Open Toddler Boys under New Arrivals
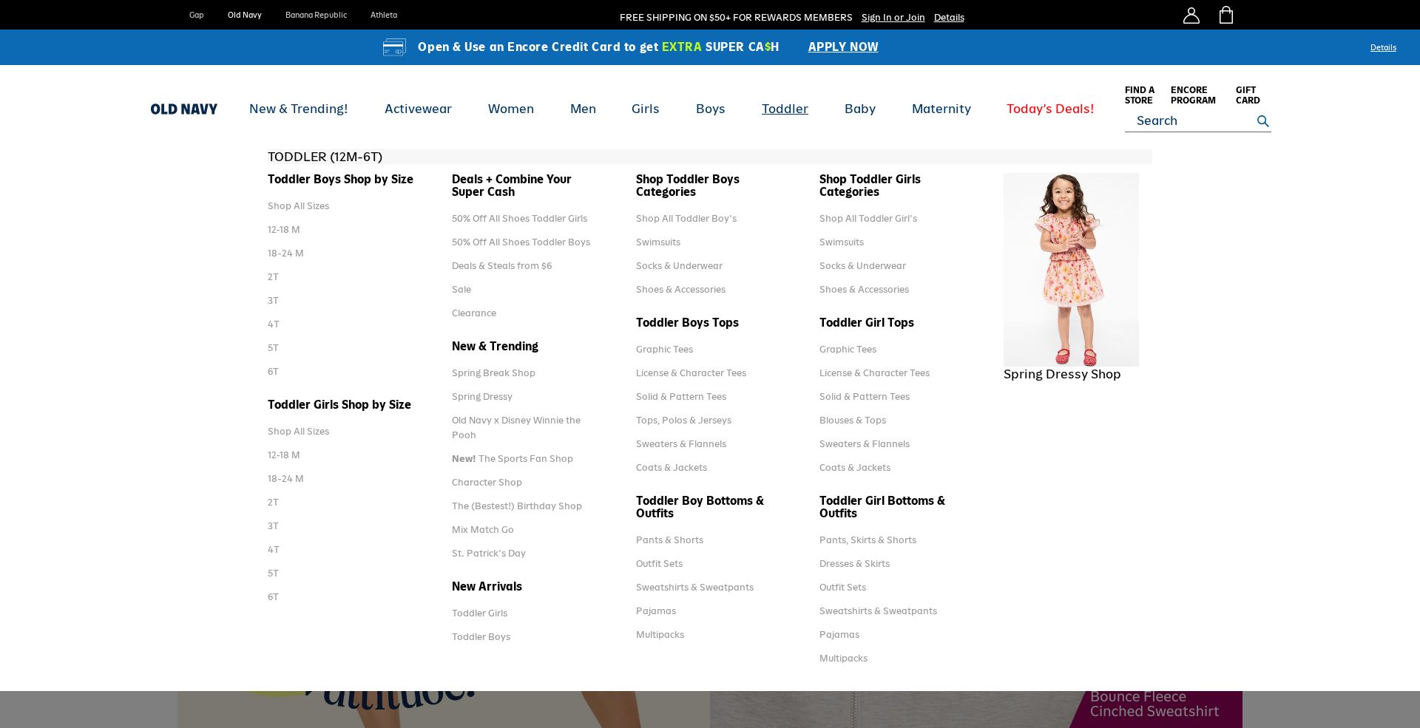This screenshot has height=728, width=1420. click(x=481, y=636)
